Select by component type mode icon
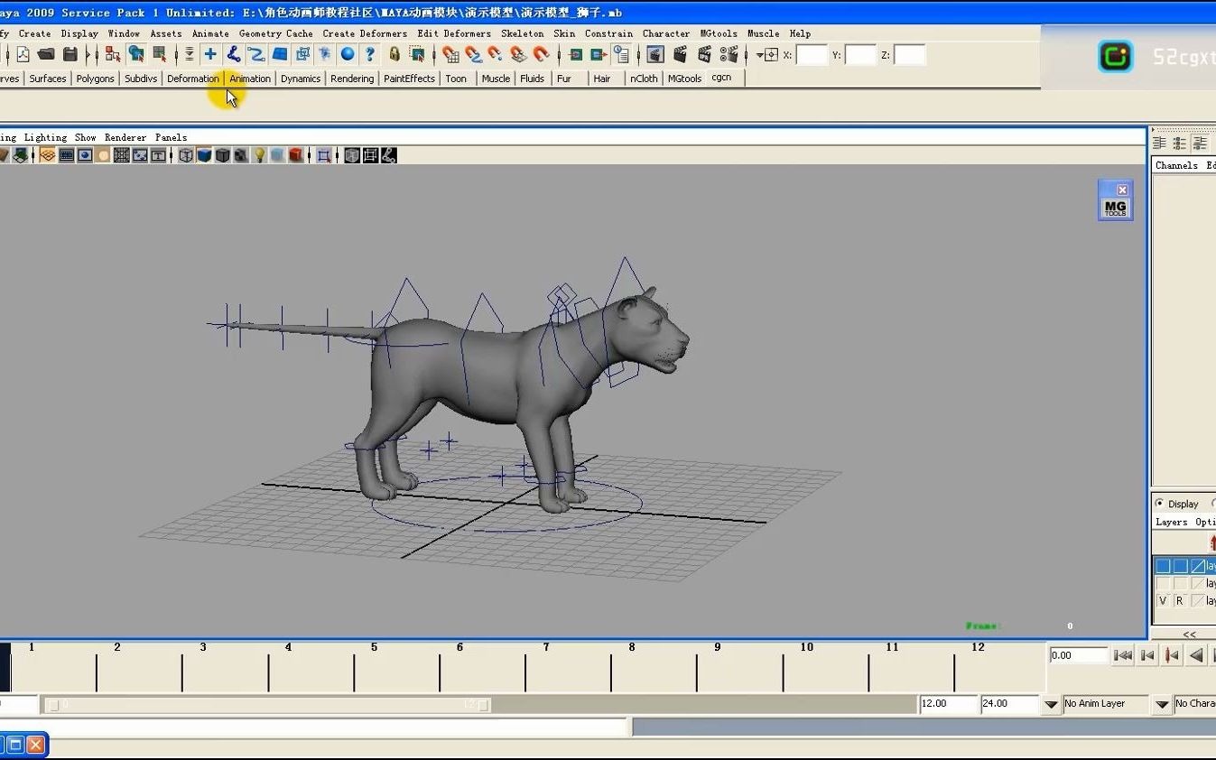Image resolution: width=1216 pixels, height=760 pixels. 160,55
